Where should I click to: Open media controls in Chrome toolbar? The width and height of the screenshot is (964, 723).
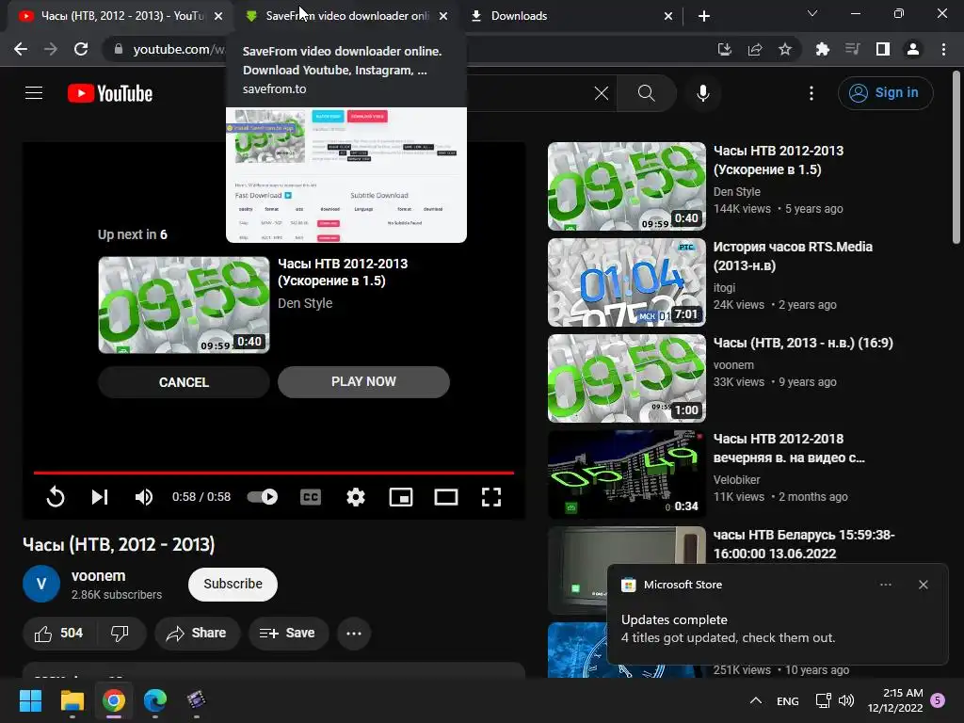click(852, 49)
